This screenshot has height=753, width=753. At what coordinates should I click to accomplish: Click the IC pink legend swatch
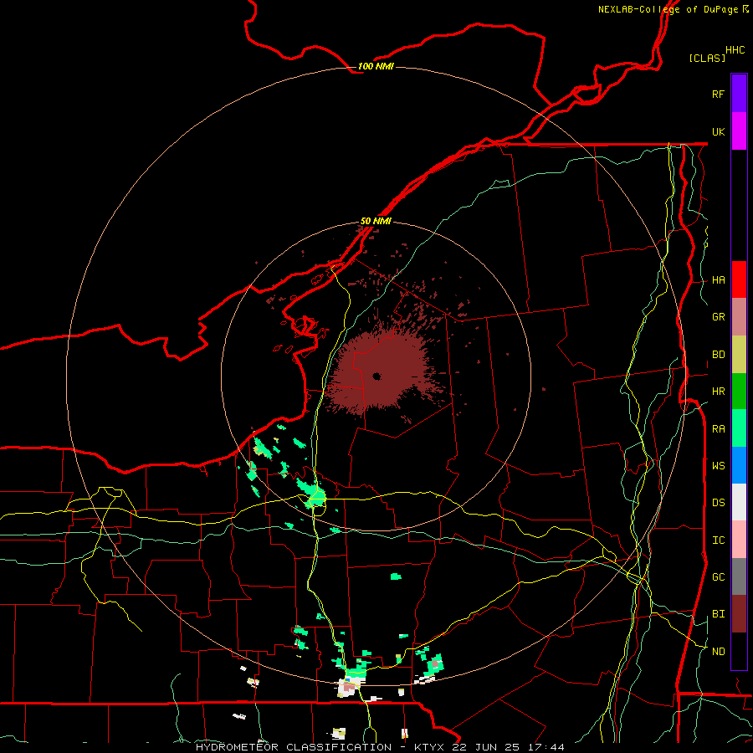click(739, 540)
